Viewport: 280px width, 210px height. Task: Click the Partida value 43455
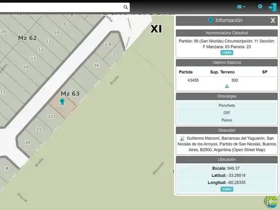click(x=193, y=80)
